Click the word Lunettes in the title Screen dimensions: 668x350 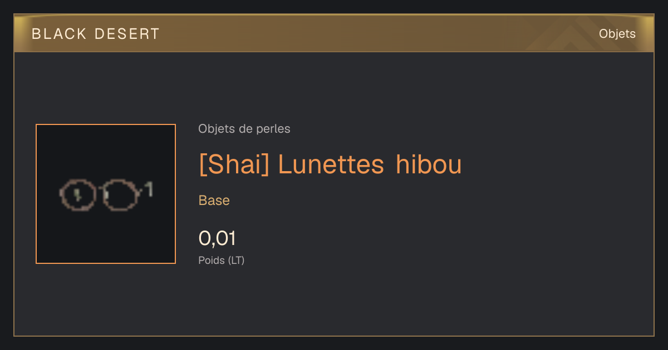pos(331,164)
